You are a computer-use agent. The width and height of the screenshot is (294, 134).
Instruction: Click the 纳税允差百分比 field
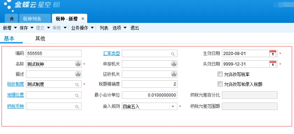point(250,95)
